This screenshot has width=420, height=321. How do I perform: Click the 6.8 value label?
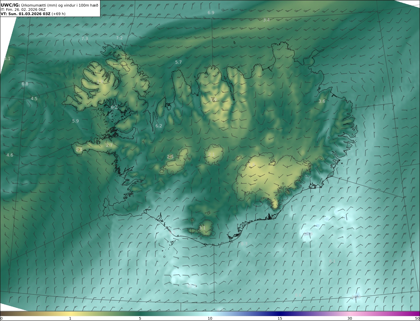(x=25, y=84)
